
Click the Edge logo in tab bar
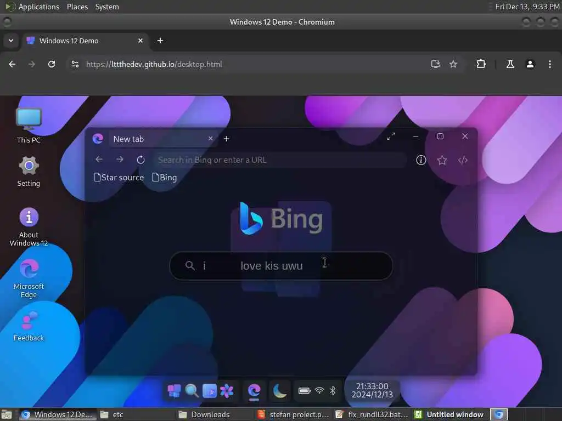point(98,139)
